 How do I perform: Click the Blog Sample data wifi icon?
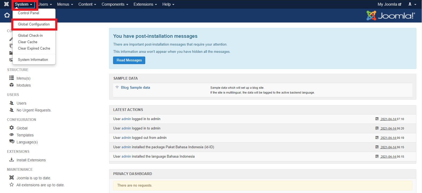[117, 87]
